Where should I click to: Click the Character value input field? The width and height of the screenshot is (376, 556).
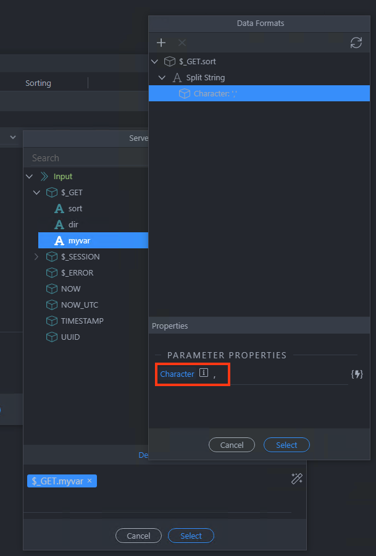click(x=279, y=374)
